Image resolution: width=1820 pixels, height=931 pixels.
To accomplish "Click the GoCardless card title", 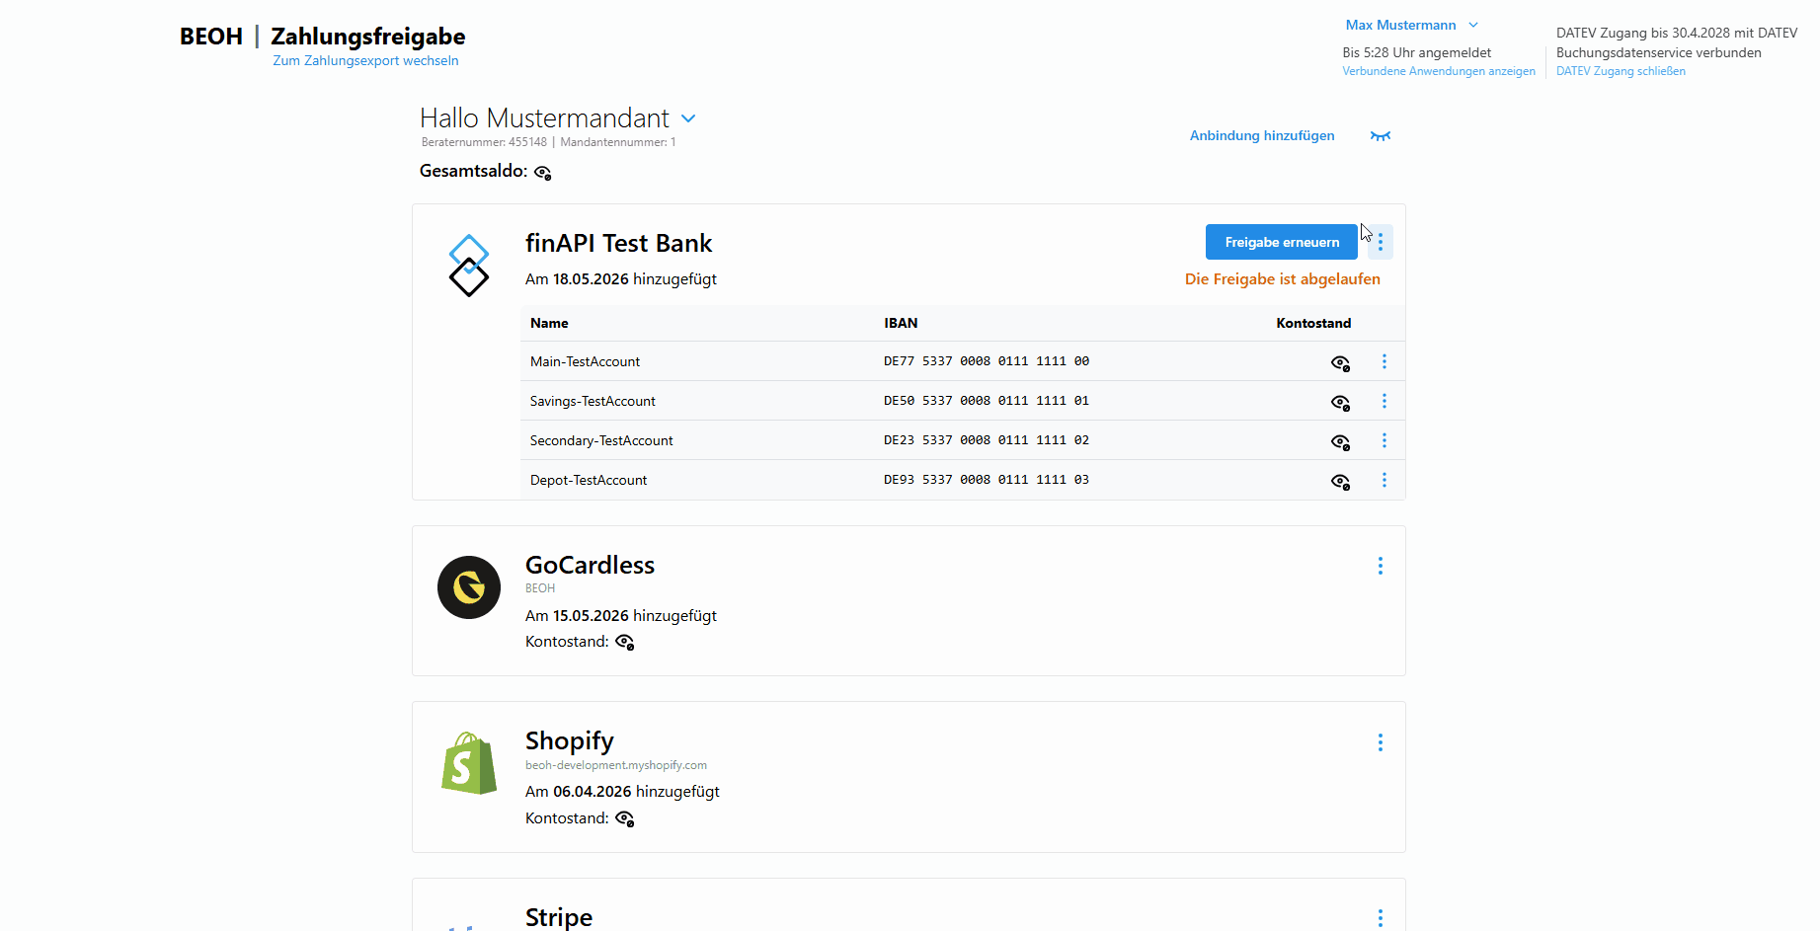I will coord(590,565).
